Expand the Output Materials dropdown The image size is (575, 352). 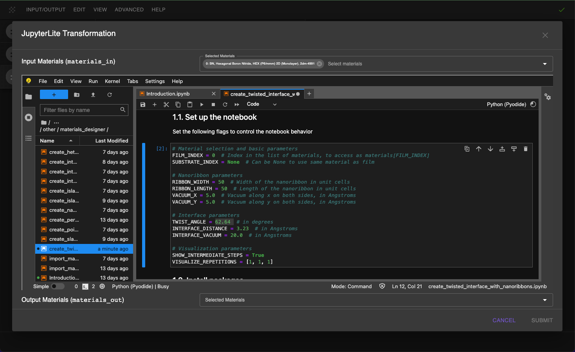click(544, 300)
